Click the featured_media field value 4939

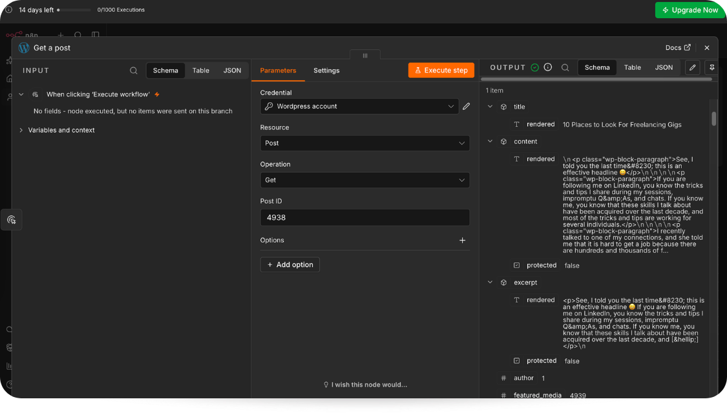click(x=578, y=396)
